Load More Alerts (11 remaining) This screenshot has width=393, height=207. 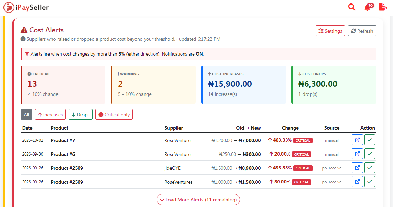198,200
